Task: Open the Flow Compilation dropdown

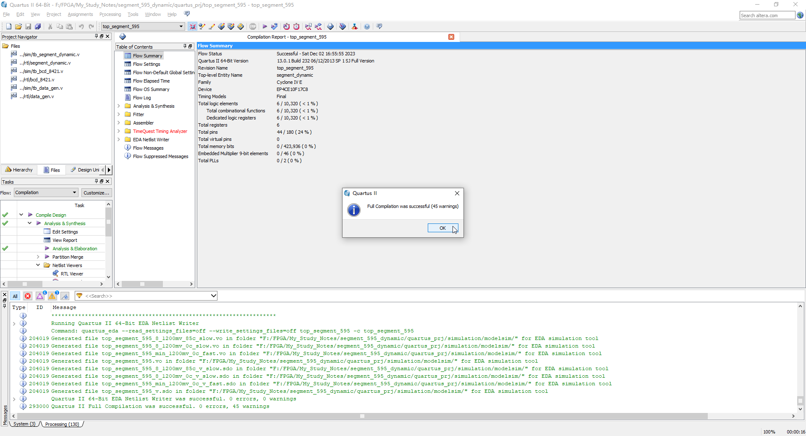Action: pos(74,192)
